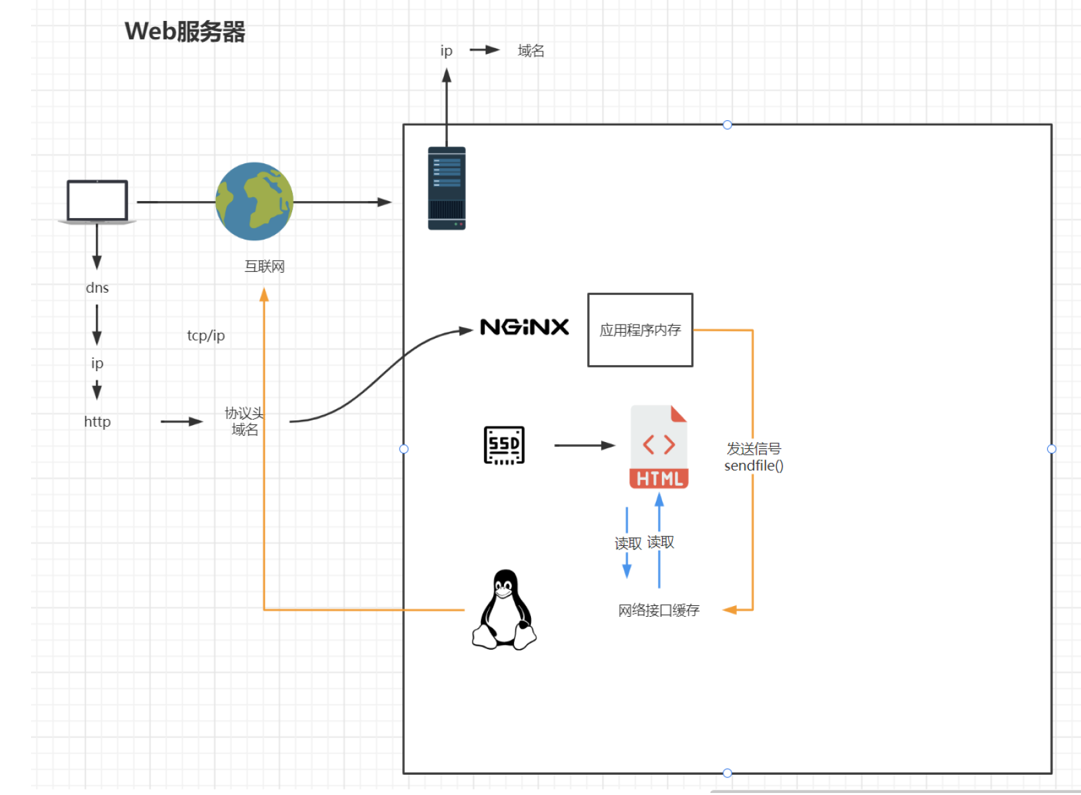Click the SSD storage icon
Screen dimensions: 1081x795
tap(503, 444)
